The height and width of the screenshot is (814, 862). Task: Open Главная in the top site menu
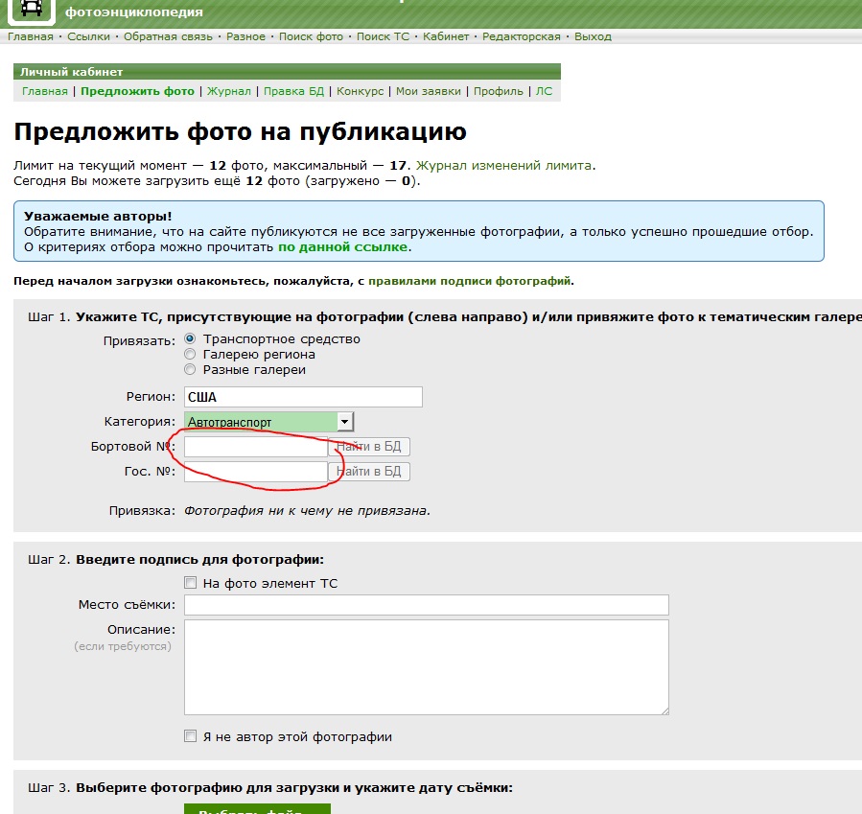[31, 36]
